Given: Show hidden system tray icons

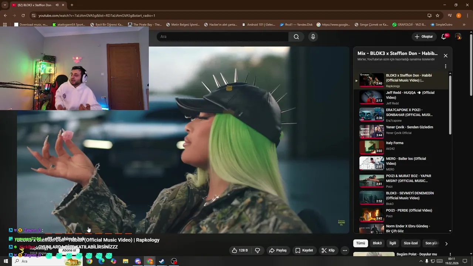Looking at the screenshot, I should tap(421, 261).
